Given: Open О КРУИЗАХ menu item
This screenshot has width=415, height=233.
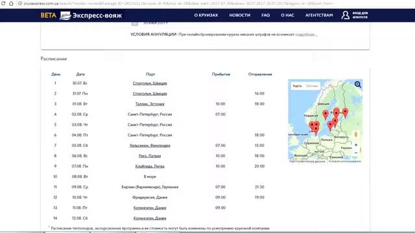Looking at the screenshot, I should click(206, 15).
